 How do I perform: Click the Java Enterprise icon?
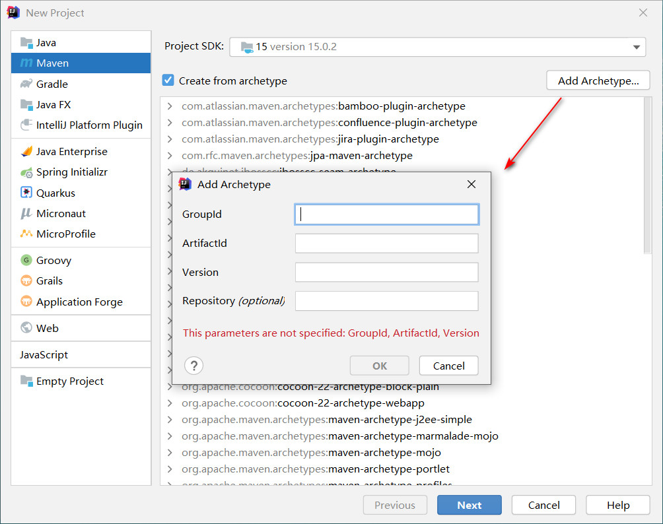point(26,152)
